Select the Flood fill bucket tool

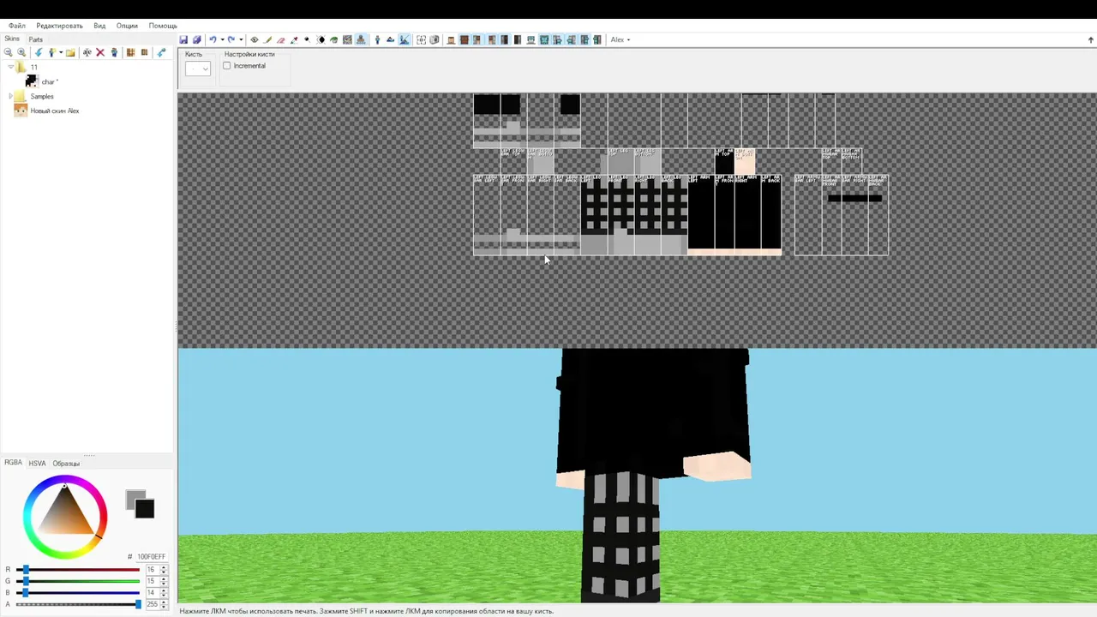click(x=333, y=39)
